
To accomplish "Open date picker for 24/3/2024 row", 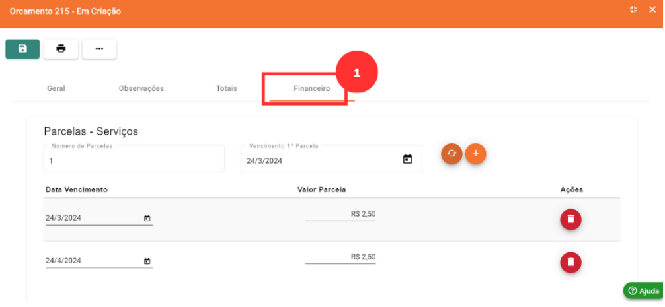I will pyautogui.click(x=147, y=219).
